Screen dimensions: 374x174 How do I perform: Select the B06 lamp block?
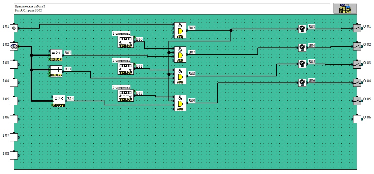[302, 82]
